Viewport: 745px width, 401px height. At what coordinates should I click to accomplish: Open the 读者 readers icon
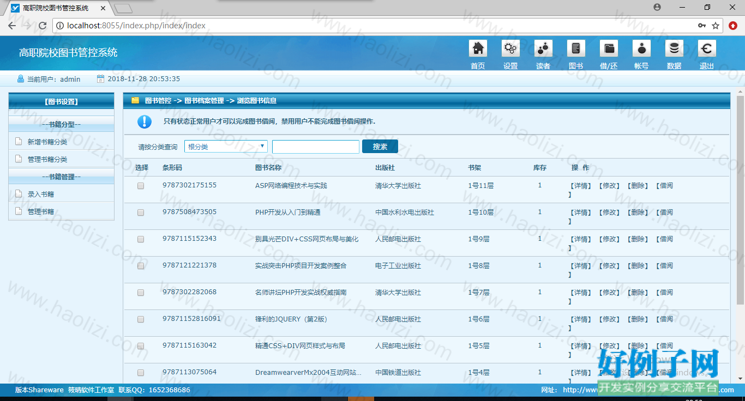point(543,48)
